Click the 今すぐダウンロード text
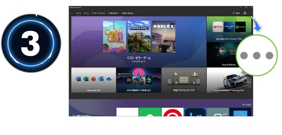This screenshot has height=135, width=282. pyautogui.click(x=139, y=61)
